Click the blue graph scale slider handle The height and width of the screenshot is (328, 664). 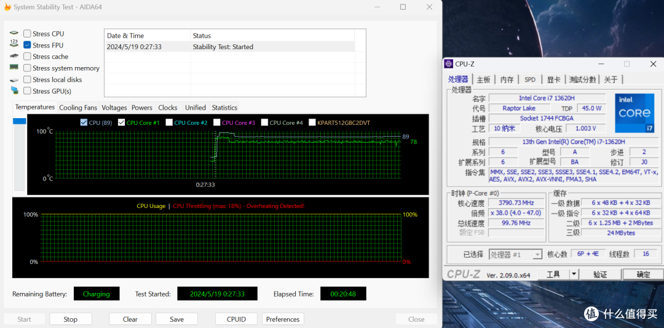(20, 121)
